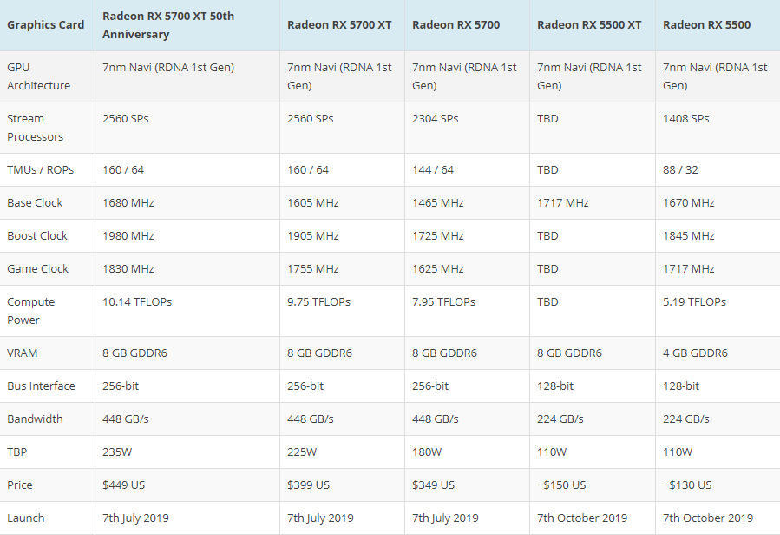
Task: Select the 'Graphics Card' header cell
Action: coord(46,25)
